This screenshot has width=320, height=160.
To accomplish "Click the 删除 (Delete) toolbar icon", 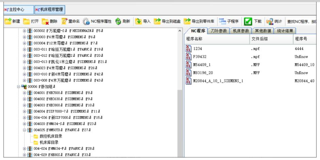I will tap(45, 21).
